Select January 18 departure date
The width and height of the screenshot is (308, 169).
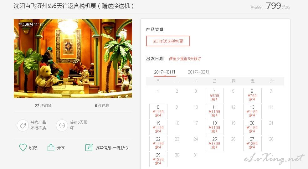214,127
